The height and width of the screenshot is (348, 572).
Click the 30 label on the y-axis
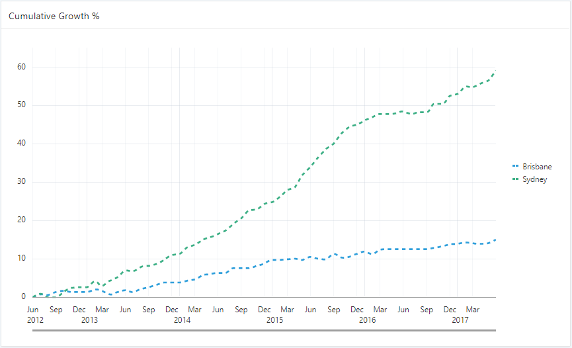point(22,182)
